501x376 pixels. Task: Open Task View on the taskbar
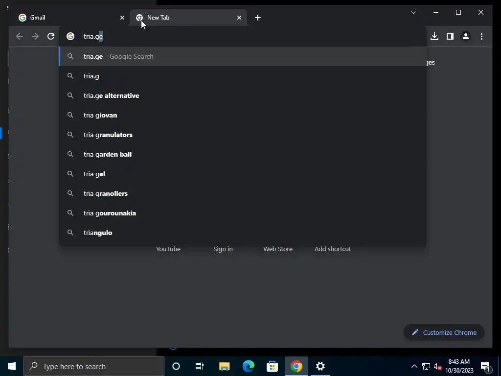pos(200,366)
